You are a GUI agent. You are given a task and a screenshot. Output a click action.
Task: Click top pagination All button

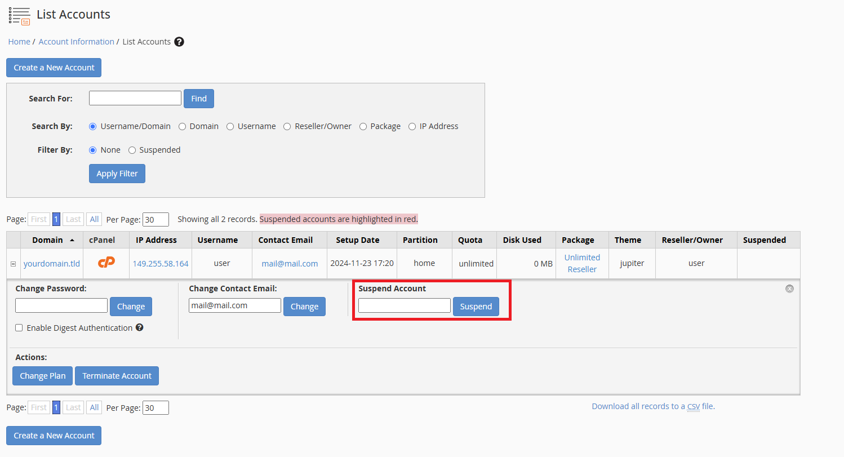[94, 219]
